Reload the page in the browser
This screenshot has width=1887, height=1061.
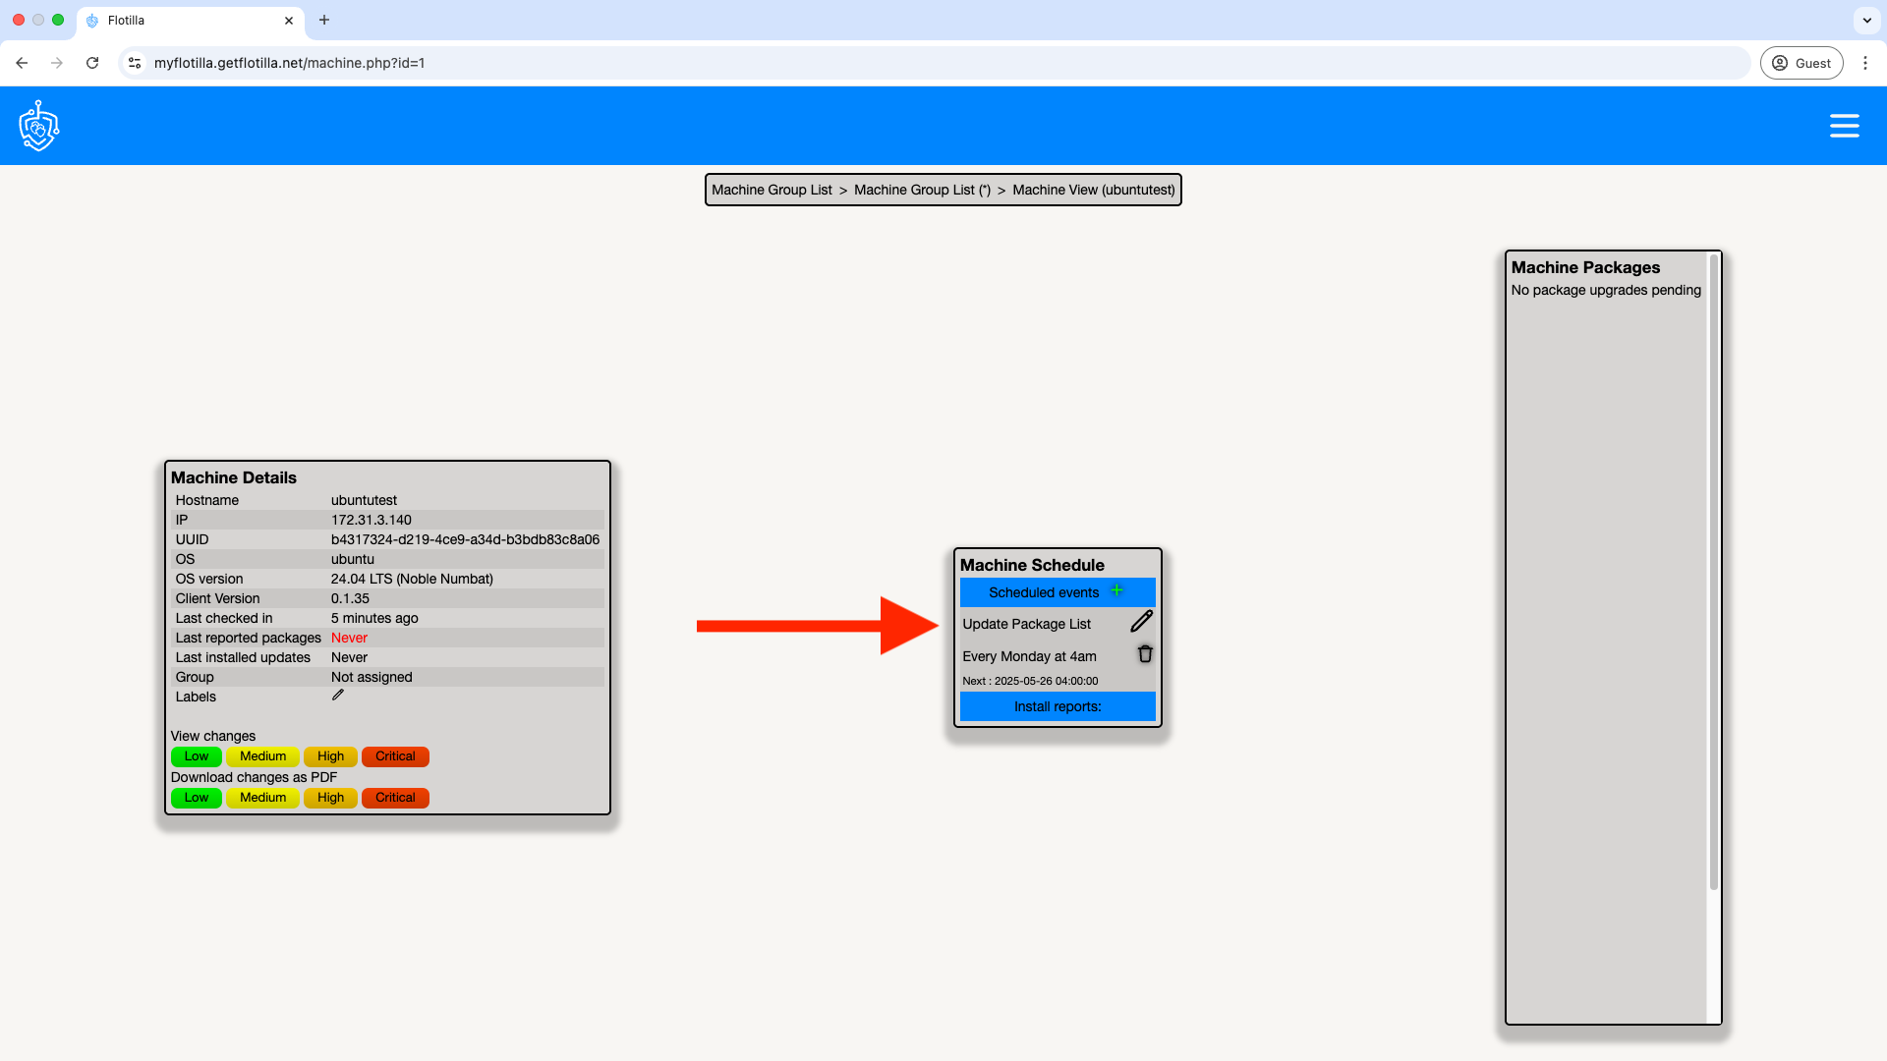[92, 63]
